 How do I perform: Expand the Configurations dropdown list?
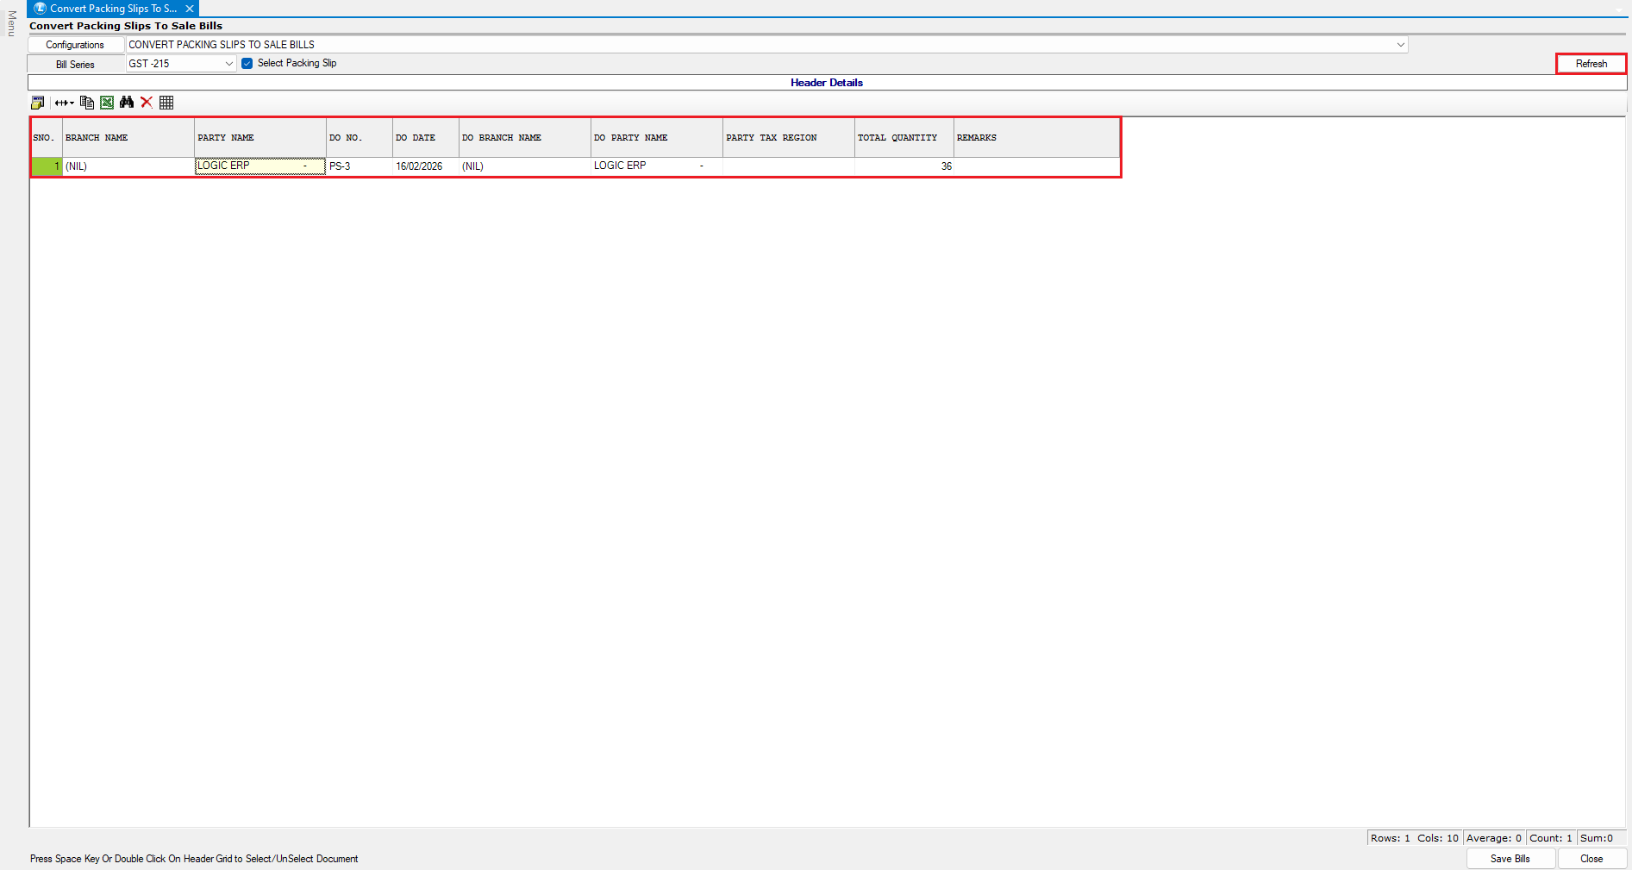[1400, 45]
